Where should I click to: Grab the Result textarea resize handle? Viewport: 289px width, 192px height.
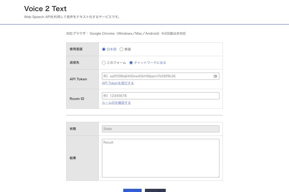[x=218, y=176]
